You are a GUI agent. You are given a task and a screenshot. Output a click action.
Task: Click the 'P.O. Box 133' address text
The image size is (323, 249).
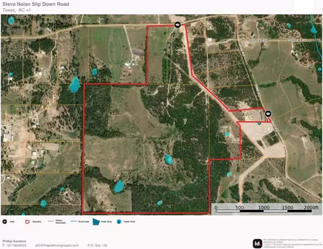[98, 246]
